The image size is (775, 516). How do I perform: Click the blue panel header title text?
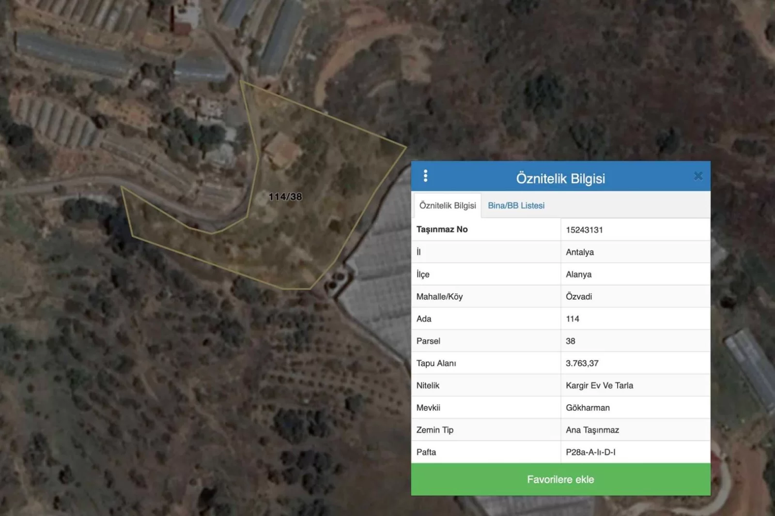pyautogui.click(x=560, y=179)
